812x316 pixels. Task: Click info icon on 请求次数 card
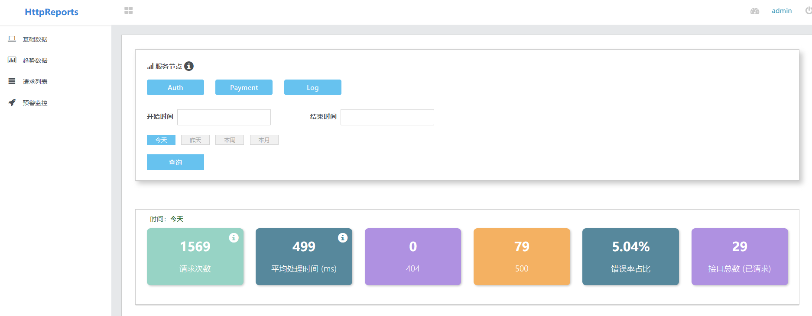coord(234,238)
